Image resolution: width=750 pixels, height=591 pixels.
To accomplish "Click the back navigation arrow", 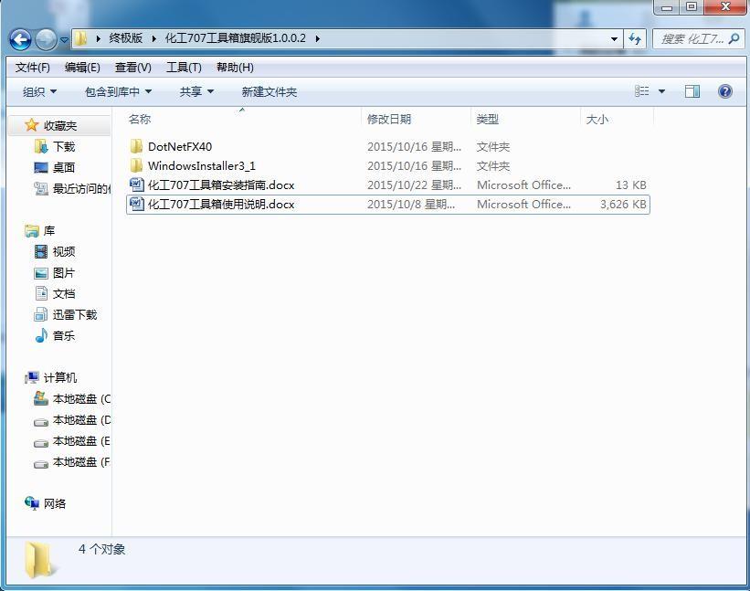I will pos(20,38).
